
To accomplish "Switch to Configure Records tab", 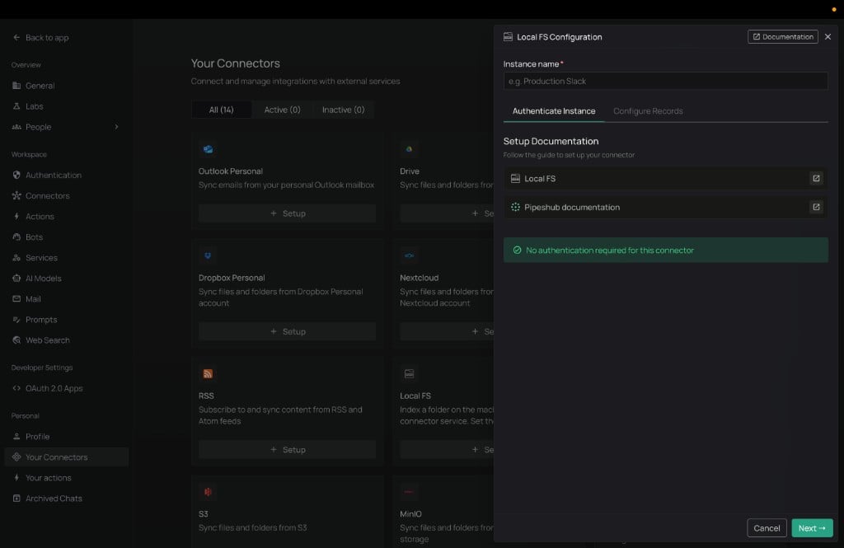I will (x=648, y=111).
